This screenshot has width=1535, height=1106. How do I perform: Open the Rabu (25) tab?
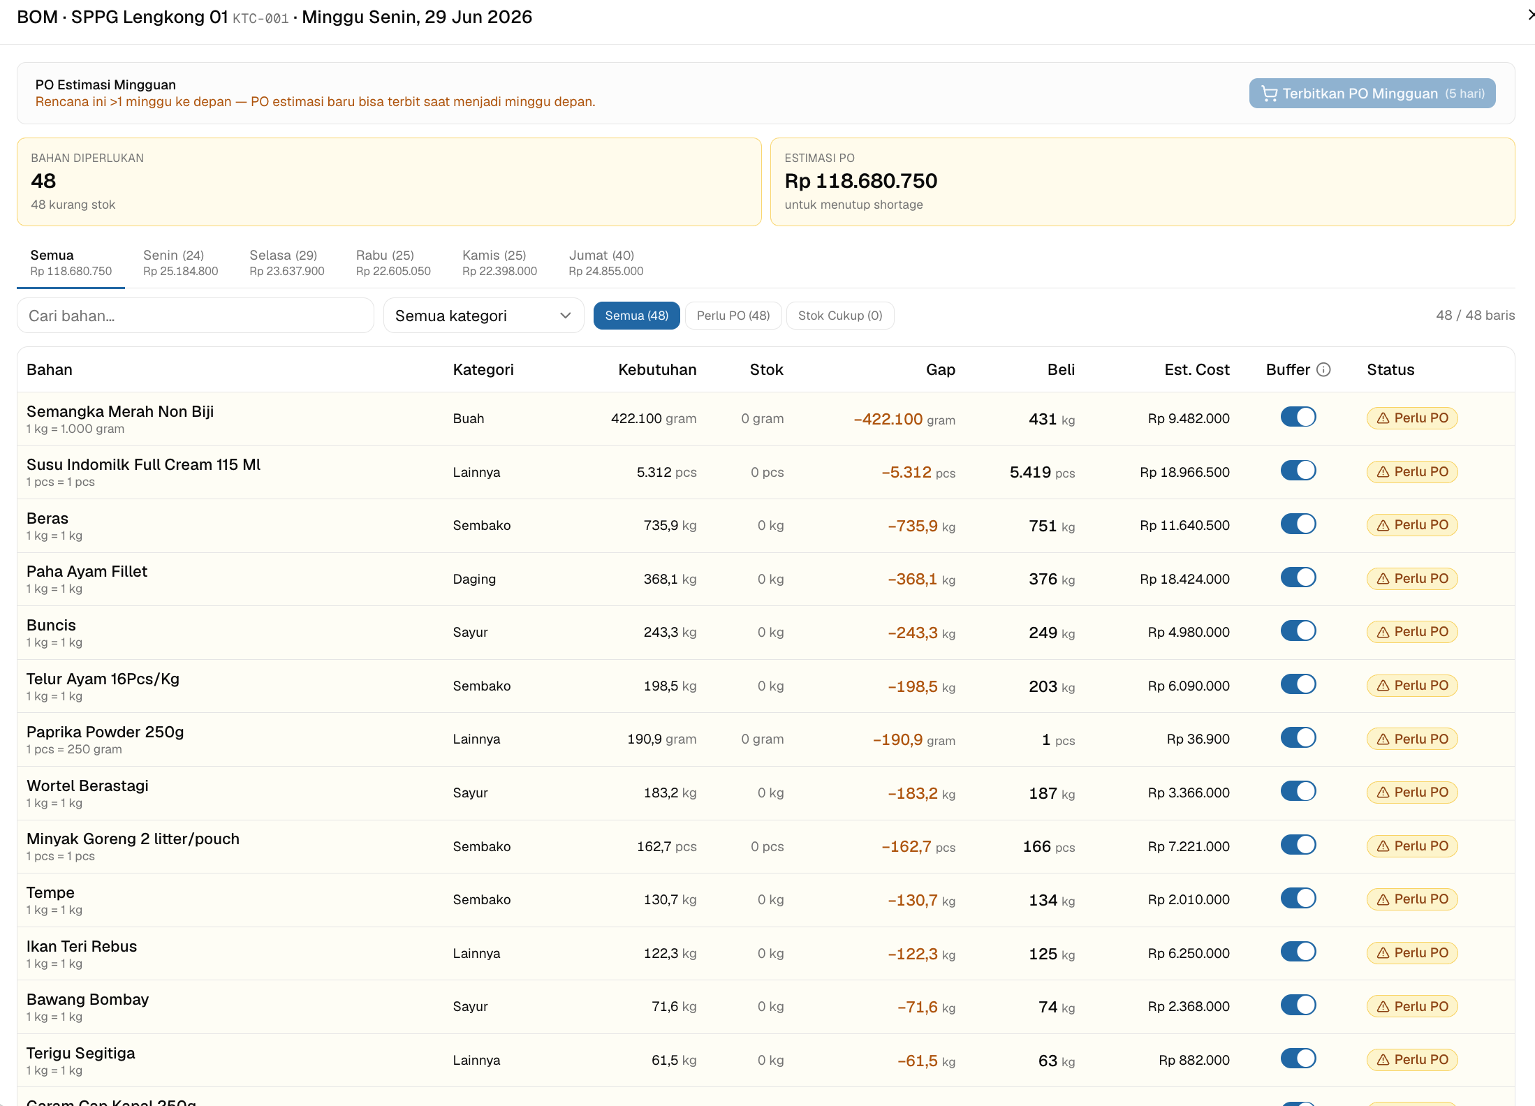coord(393,263)
